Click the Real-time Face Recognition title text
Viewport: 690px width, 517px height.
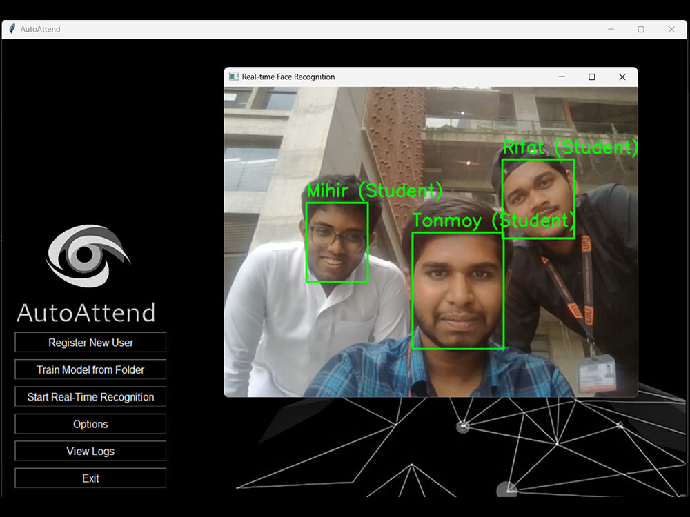288,77
